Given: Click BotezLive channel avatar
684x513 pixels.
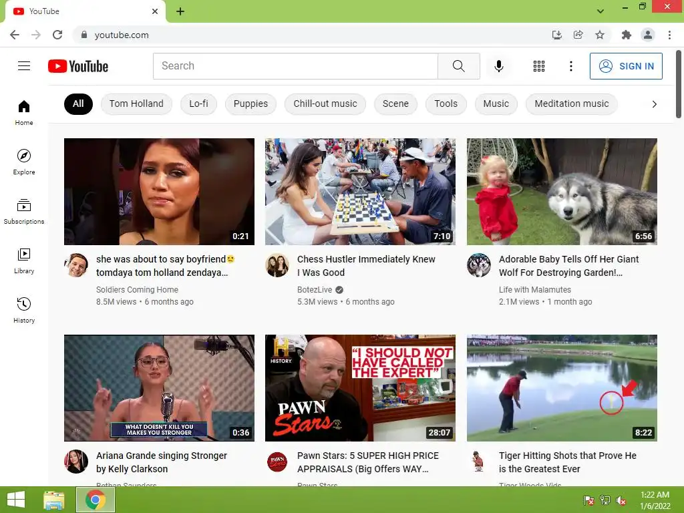Looking at the screenshot, I should [277, 265].
